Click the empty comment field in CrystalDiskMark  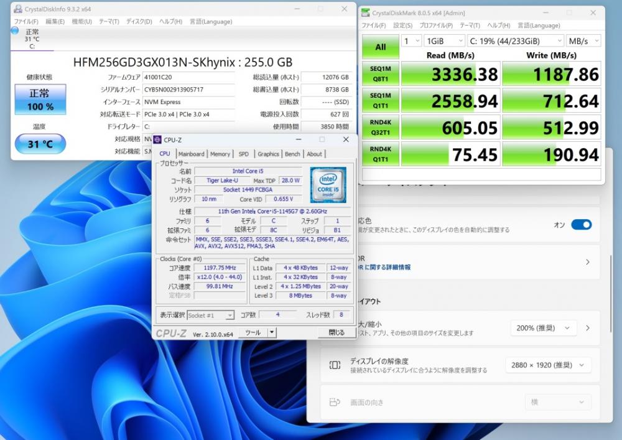click(x=481, y=175)
